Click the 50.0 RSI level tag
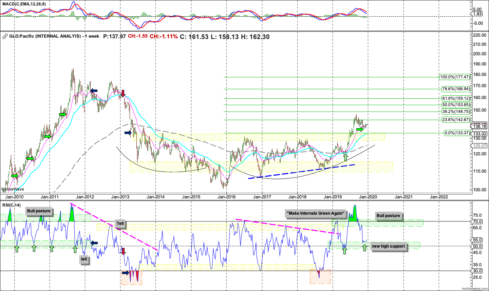489x291 pixels. pos(477,246)
